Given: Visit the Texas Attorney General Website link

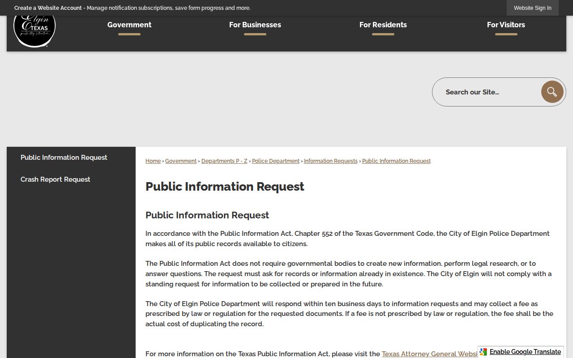Looking at the screenshot, I should [x=430, y=354].
